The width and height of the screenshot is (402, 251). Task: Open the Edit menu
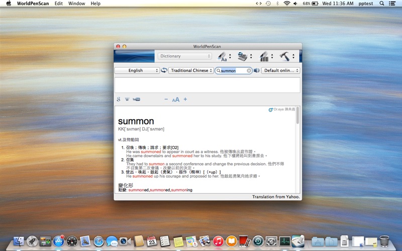tap(59, 4)
